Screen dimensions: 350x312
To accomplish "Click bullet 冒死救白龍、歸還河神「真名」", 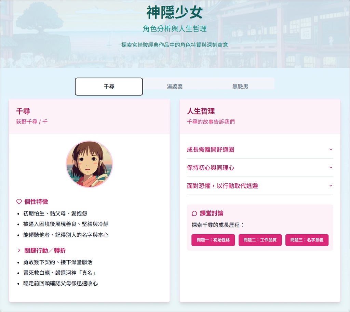I will tap(59, 273).
